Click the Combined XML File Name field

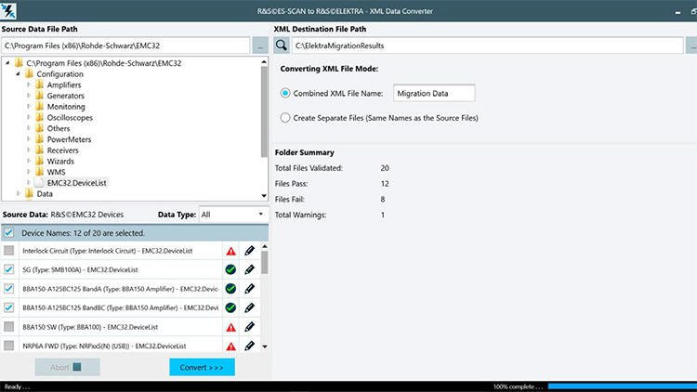pyautogui.click(x=434, y=93)
